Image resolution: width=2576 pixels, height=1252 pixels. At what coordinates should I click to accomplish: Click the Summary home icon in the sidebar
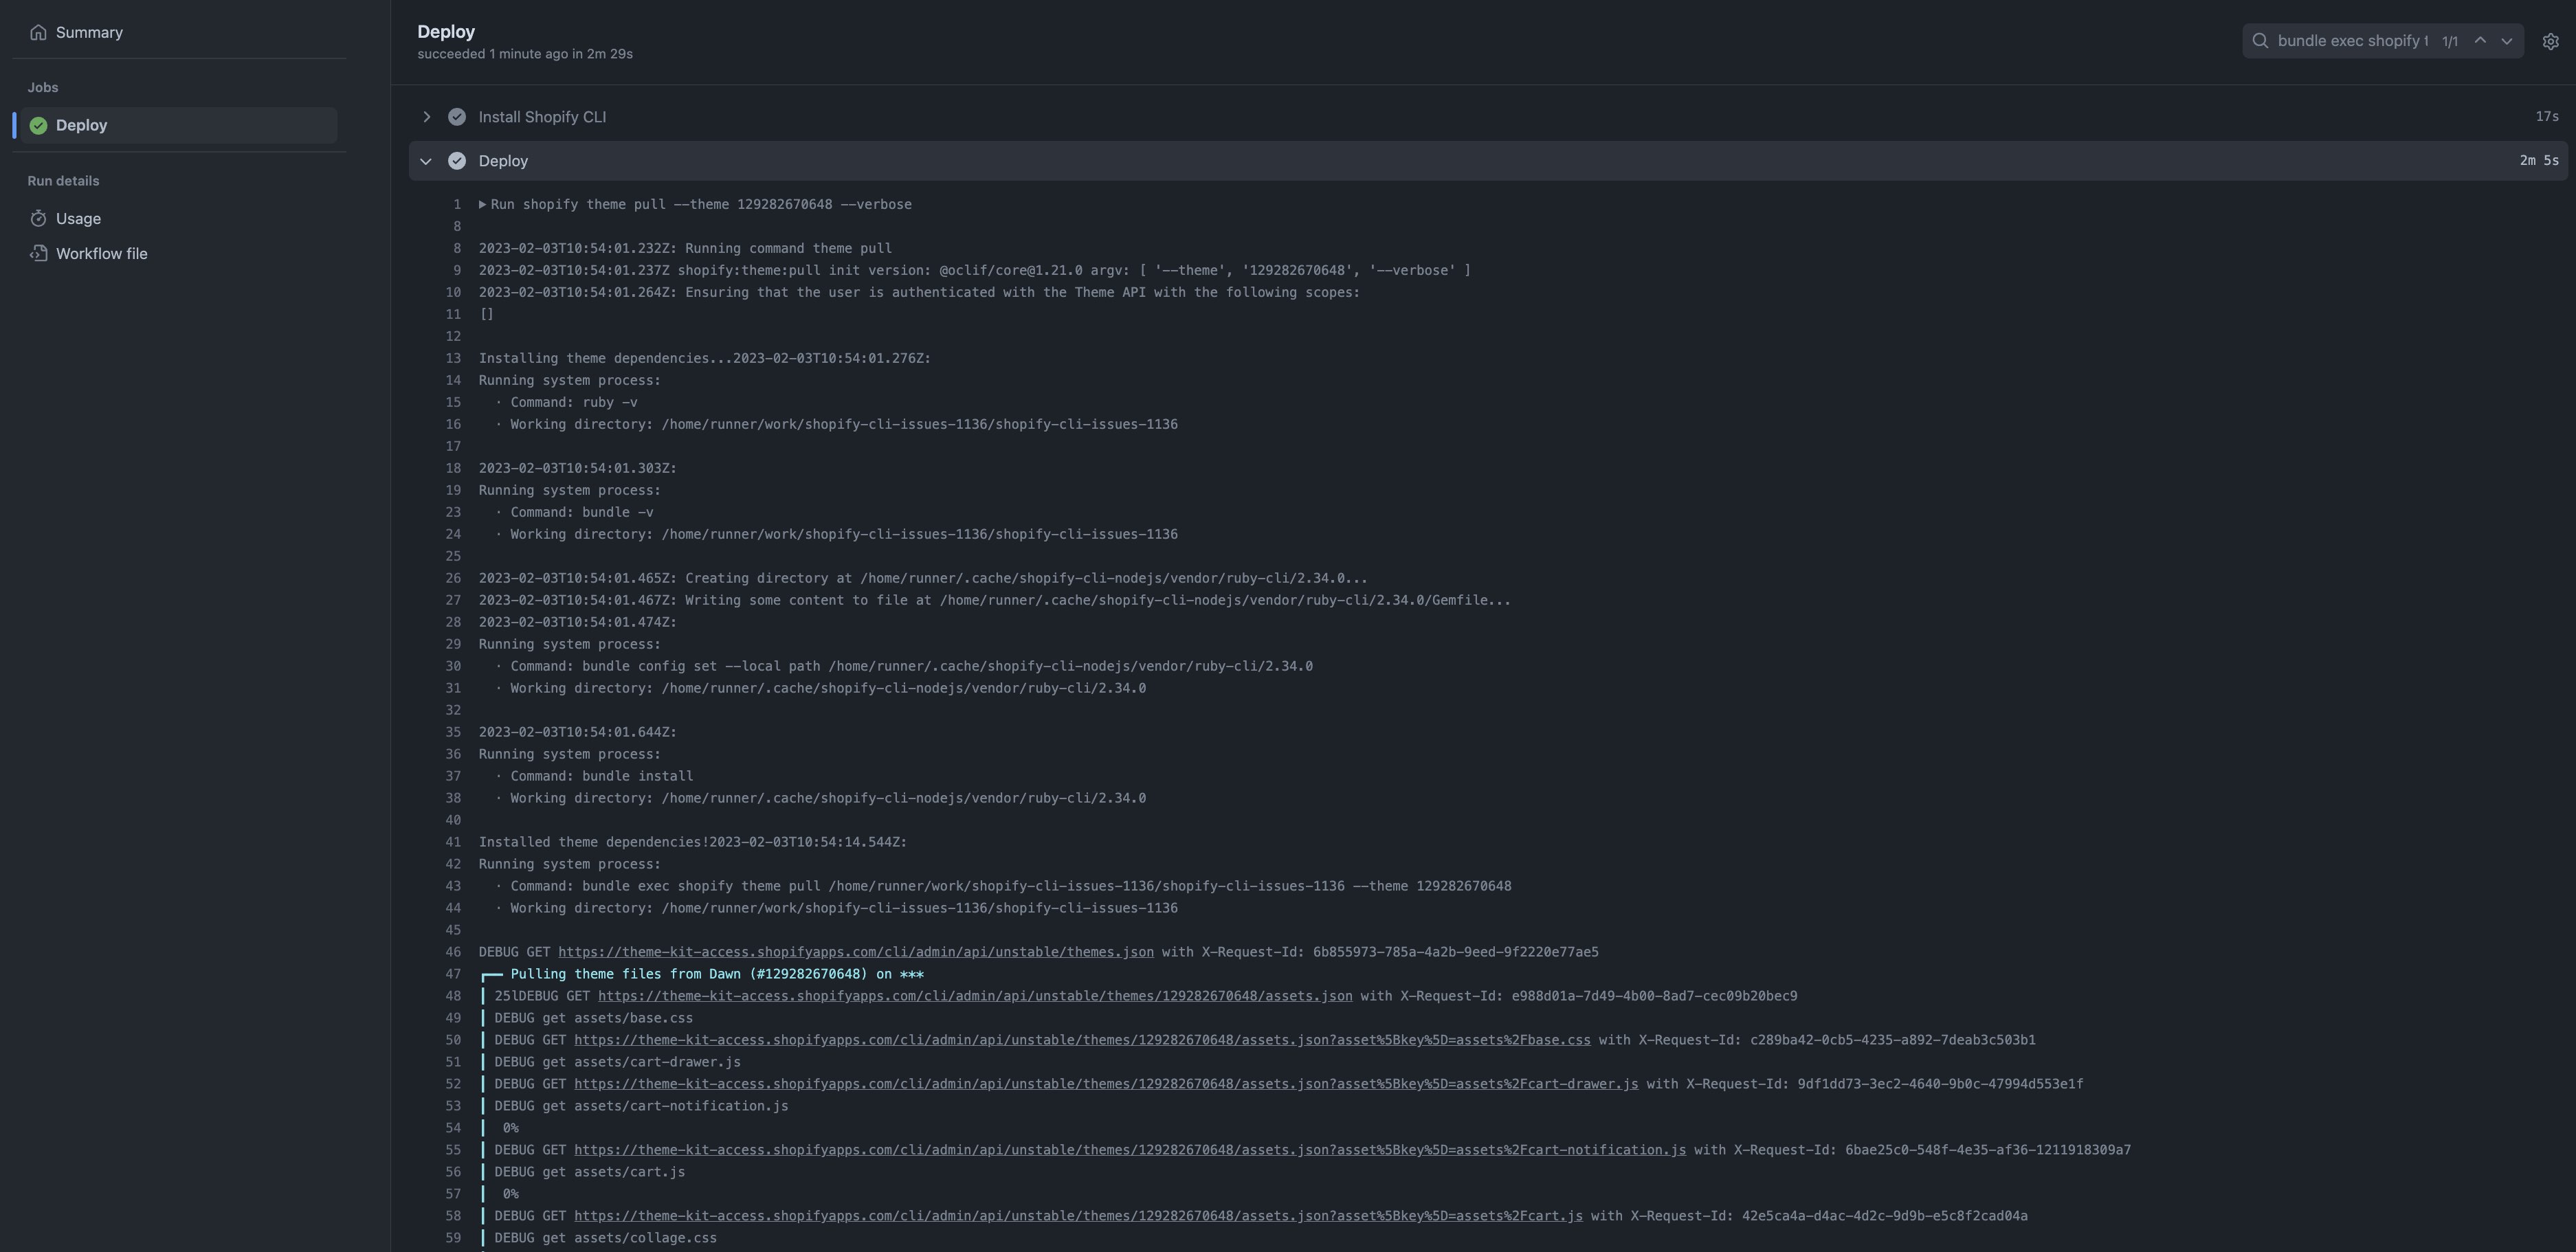(38, 31)
